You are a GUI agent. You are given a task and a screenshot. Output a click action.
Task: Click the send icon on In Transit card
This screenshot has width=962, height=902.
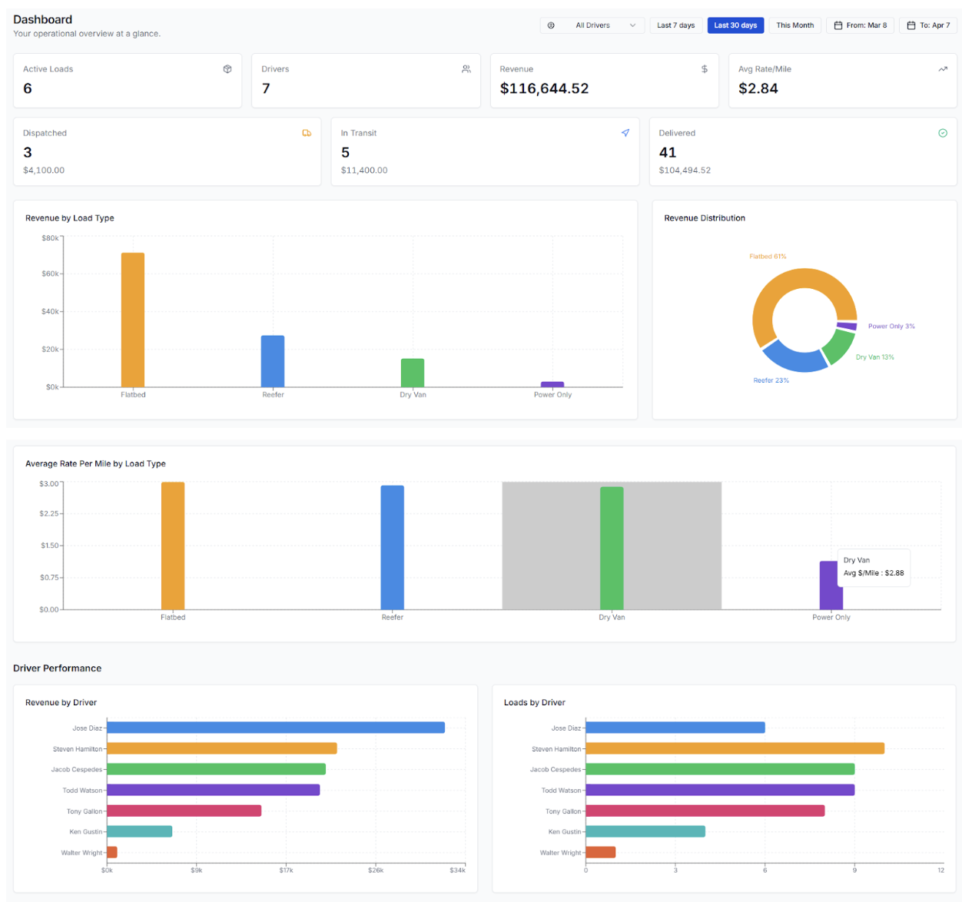[x=625, y=132]
